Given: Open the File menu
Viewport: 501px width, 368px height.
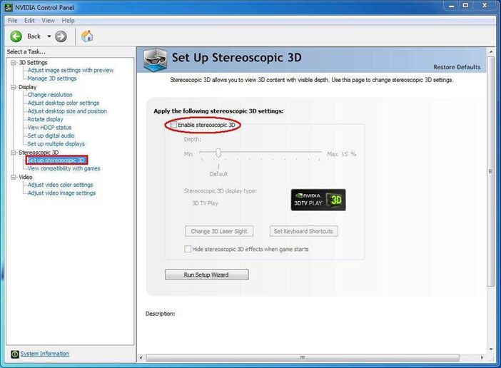Looking at the screenshot, I should pos(12,21).
